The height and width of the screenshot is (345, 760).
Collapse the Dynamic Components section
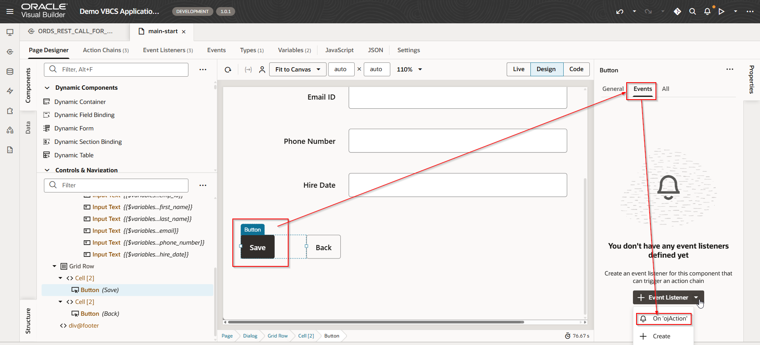(47, 88)
